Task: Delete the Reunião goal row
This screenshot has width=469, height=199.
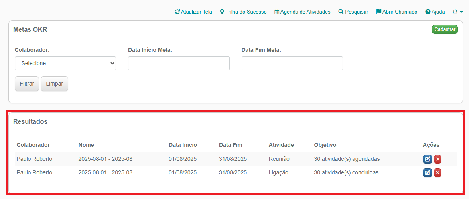Action: pos(437,159)
